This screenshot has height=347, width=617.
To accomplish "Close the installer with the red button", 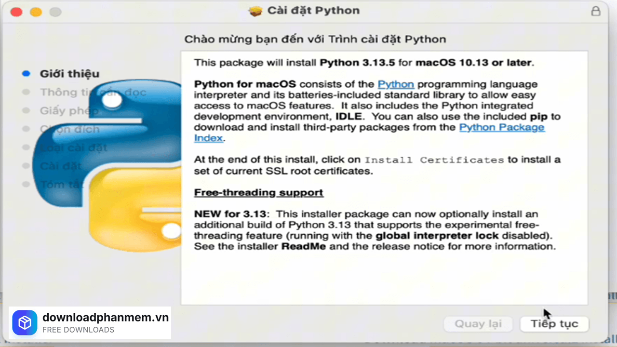I will pyautogui.click(x=16, y=12).
